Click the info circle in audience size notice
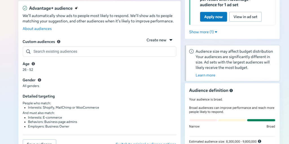 pyautogui.click(x=191, y=52)
